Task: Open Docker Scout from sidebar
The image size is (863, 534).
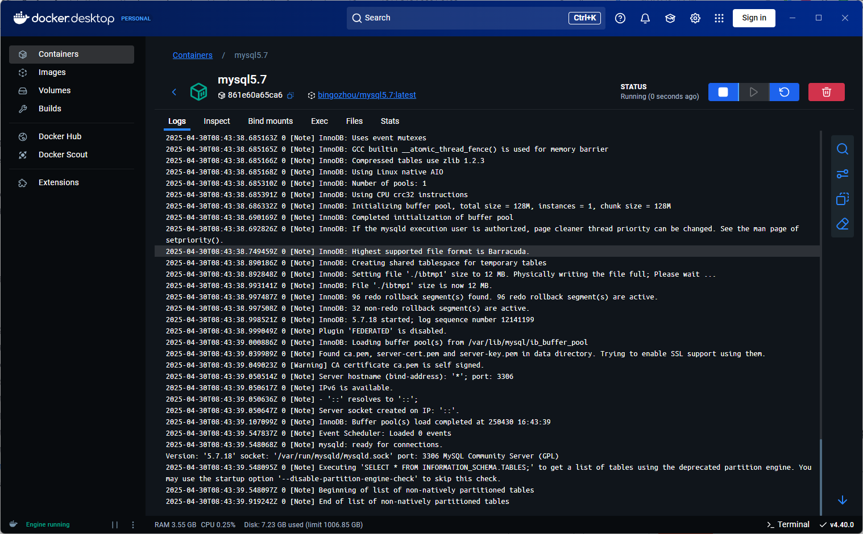Action: pos(72,155)
